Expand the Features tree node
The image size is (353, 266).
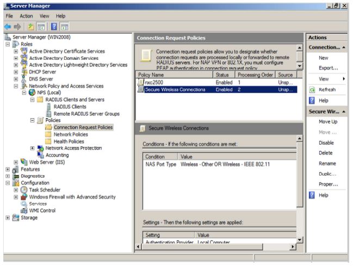tap(6, 169)
